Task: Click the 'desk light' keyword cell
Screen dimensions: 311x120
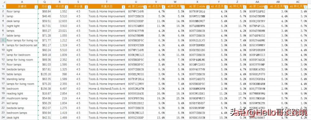Action: coord(22,118)
